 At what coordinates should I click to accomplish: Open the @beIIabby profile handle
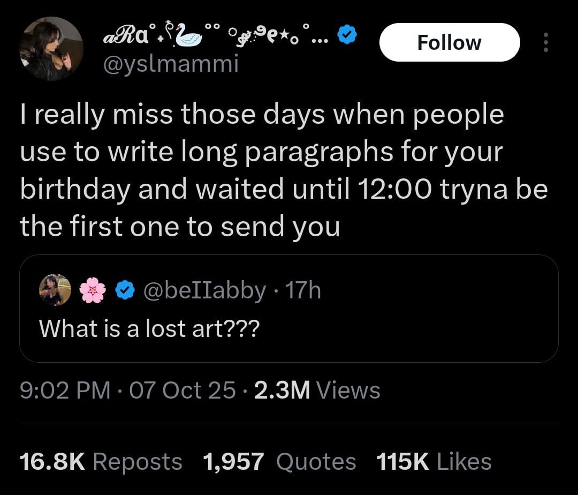(x=206, y=290)
